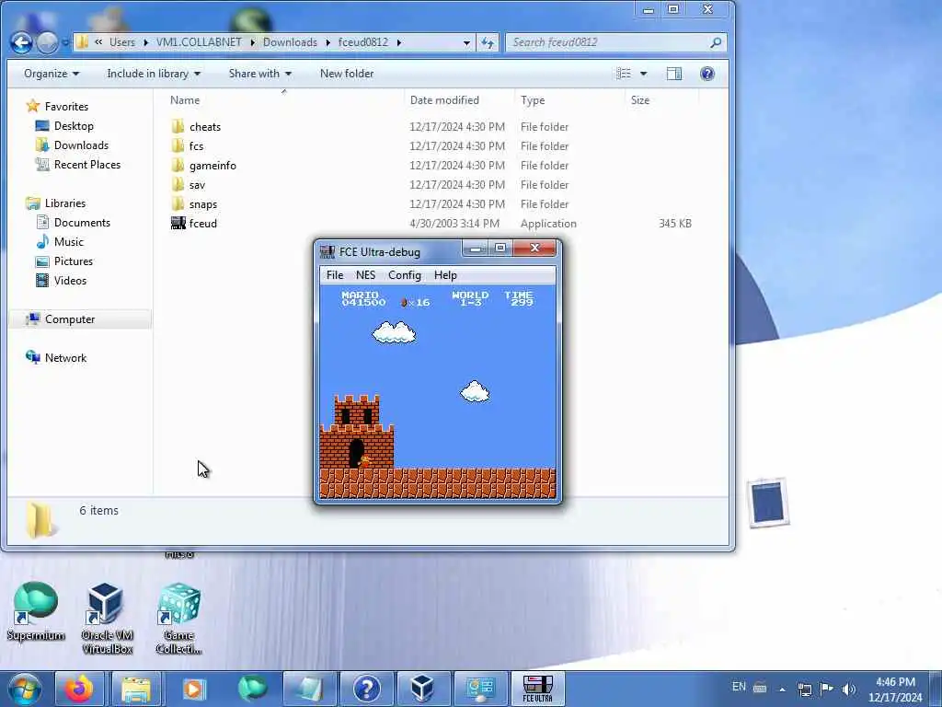Open Desktop in the navigation pane
This screenshot has height=707, width=942.
click(x=74, y=125)
